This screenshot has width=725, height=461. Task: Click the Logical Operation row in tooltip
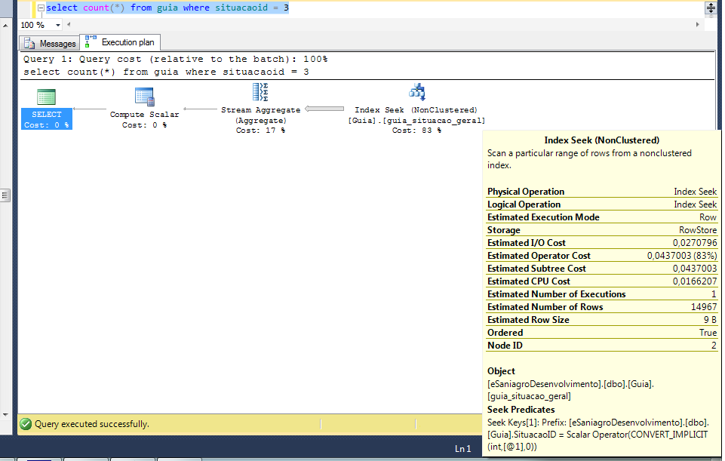[602, 204]
